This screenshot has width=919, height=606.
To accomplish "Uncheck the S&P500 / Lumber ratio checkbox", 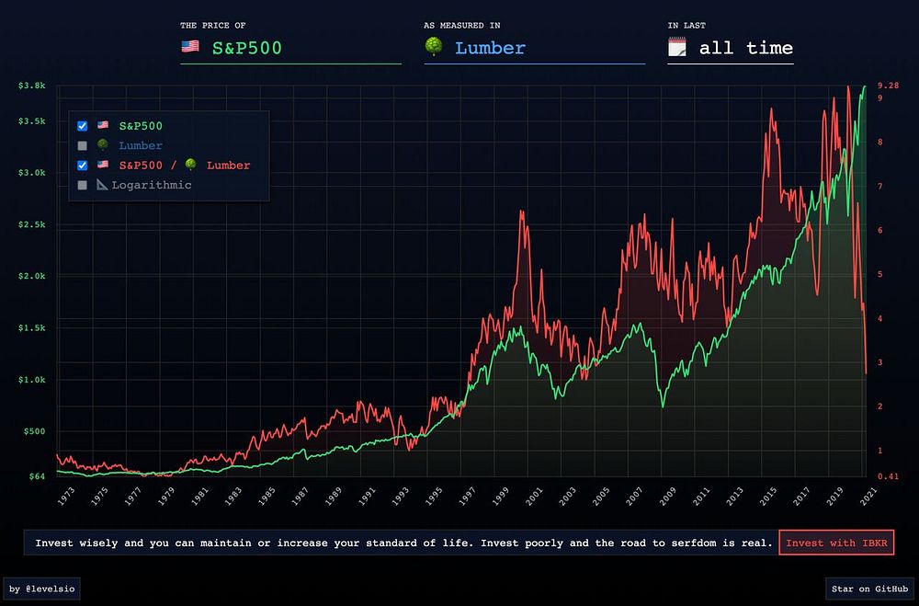I will click(x=83, y=166).
